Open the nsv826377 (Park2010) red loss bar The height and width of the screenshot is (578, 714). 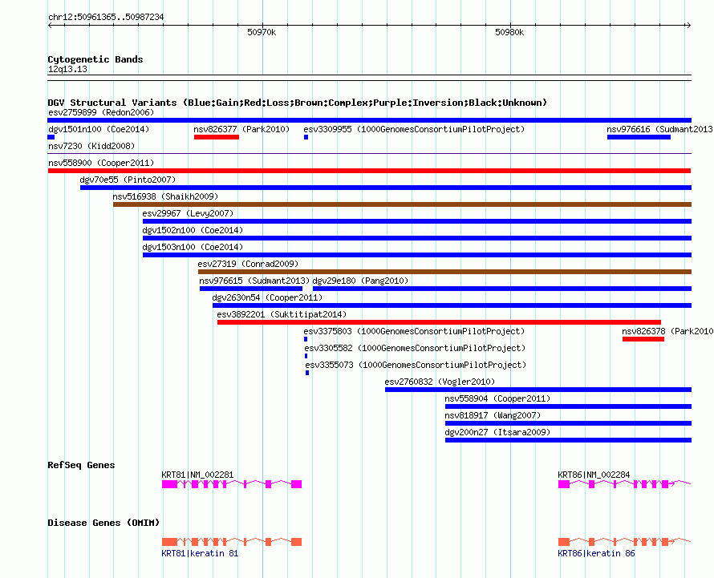217,137
